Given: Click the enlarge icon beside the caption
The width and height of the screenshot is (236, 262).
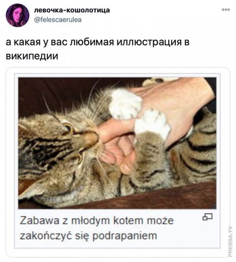Looking at the screenshot, I should [207, 217].
